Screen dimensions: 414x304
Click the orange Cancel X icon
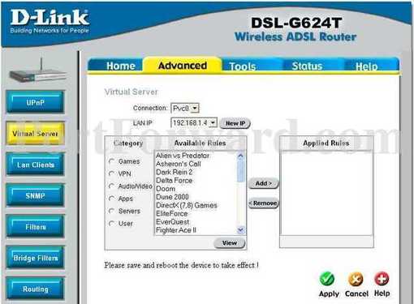pos(356,279)
